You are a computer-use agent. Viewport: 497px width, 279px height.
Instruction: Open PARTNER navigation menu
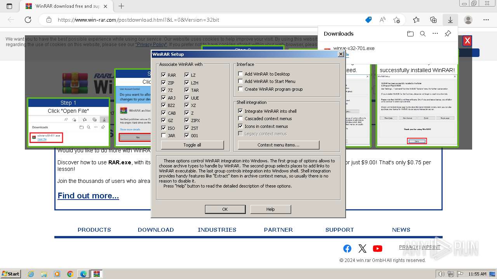tap(278, 230)
